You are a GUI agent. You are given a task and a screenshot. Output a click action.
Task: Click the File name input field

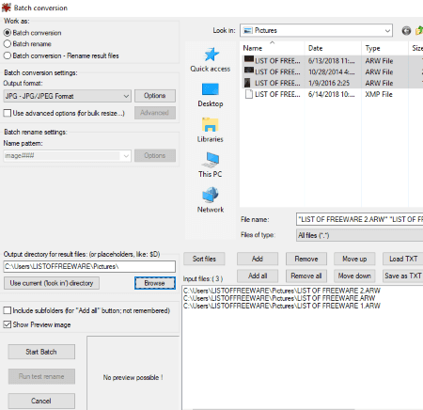point(359,219)
